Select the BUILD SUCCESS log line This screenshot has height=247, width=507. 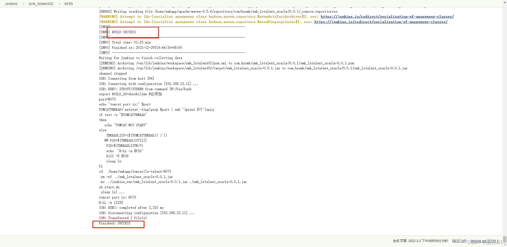118,32
